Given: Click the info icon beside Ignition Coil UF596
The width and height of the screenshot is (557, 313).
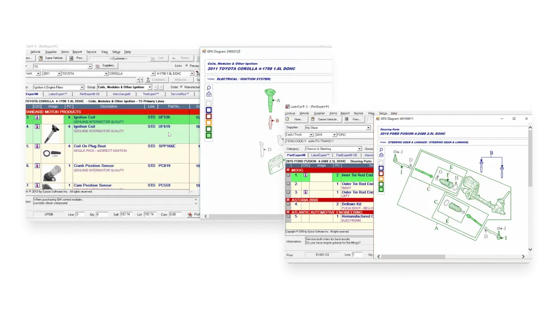Looking at the screenshot, I should point(36,116).
